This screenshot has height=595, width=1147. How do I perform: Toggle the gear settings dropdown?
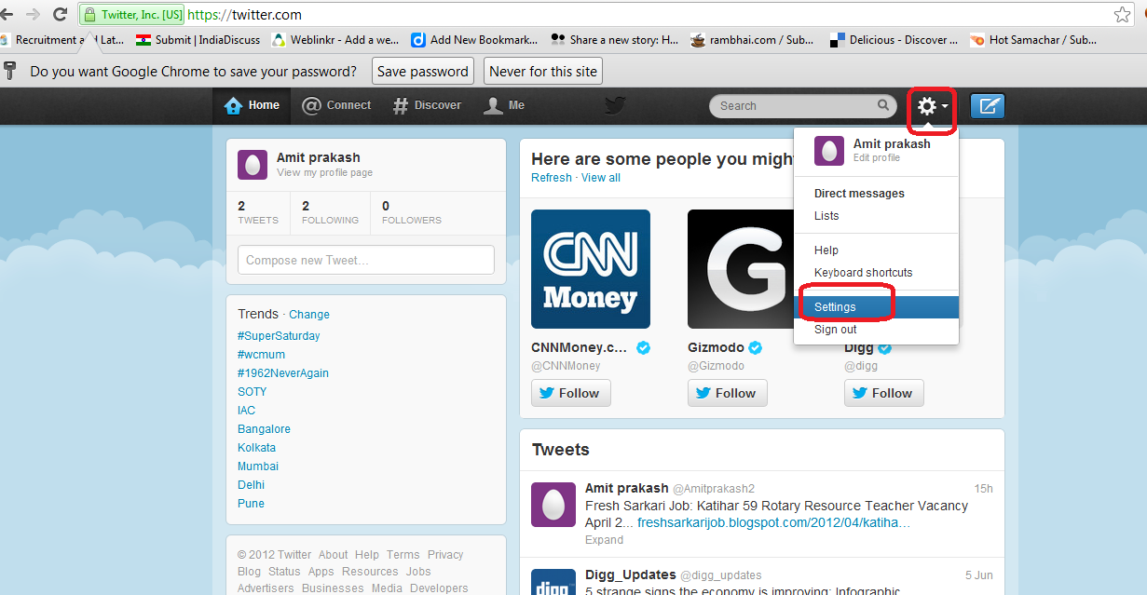933,106
